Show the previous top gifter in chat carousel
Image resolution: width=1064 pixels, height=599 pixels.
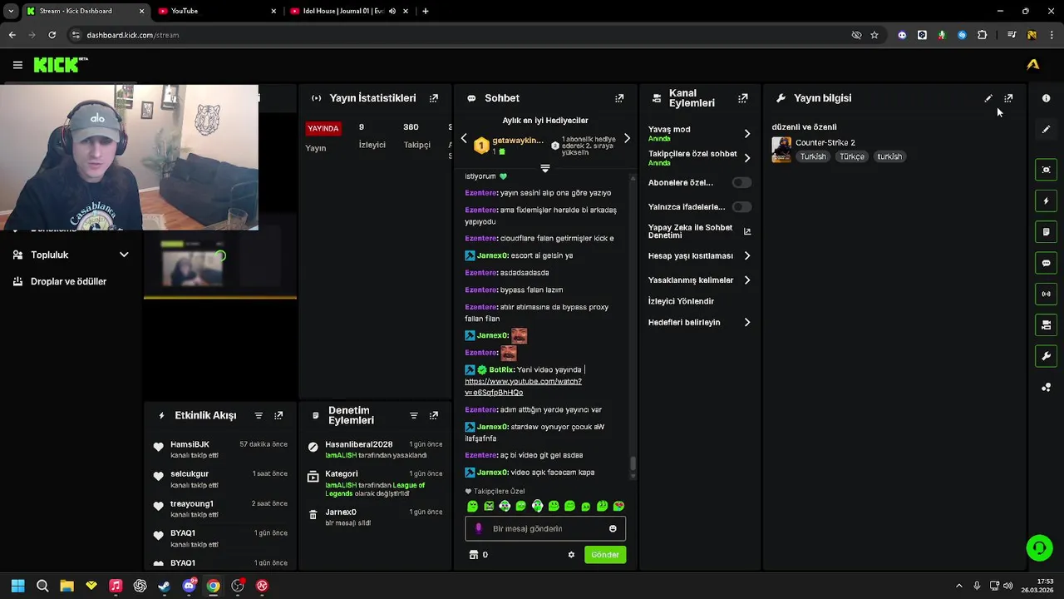(464, 139)
